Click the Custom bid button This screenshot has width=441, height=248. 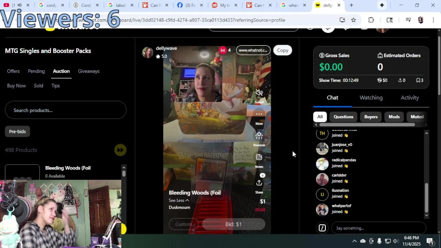click(184, 224)
